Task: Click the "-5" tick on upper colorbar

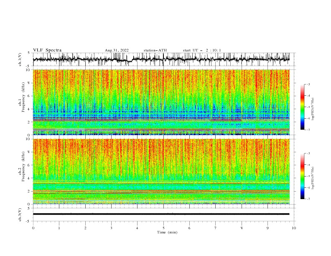Action: pos(308,107)
